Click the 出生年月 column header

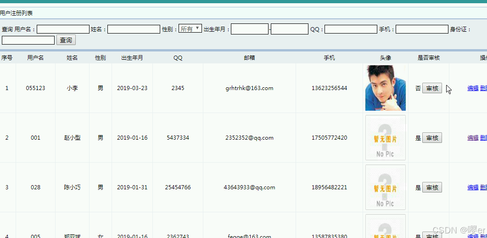[132, 58]
